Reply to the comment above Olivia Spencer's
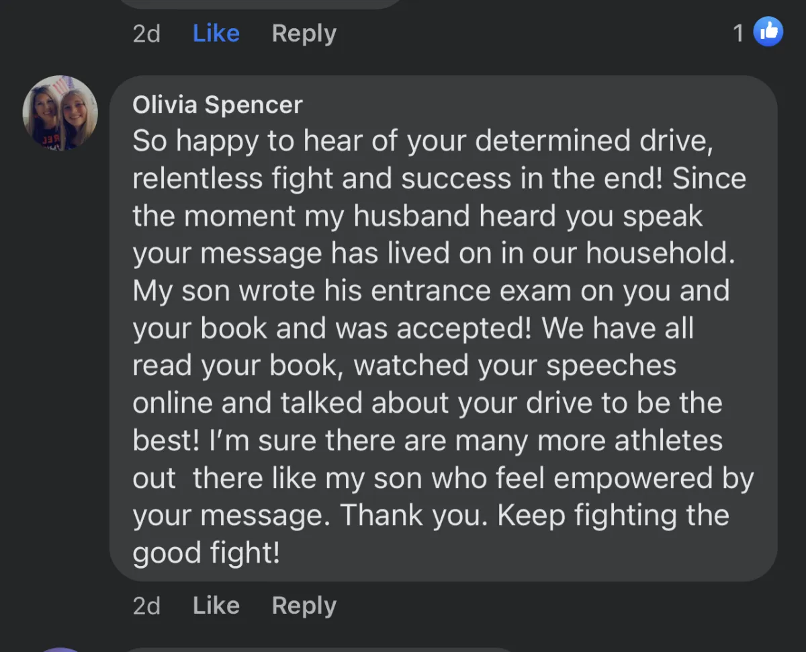Image resolution: width=806 pixels, height=652 pixels. [304, 33]
